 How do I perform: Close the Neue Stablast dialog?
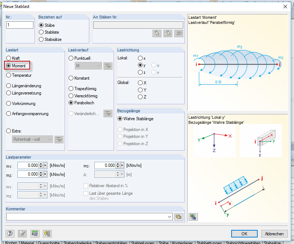tap(285, 7)
